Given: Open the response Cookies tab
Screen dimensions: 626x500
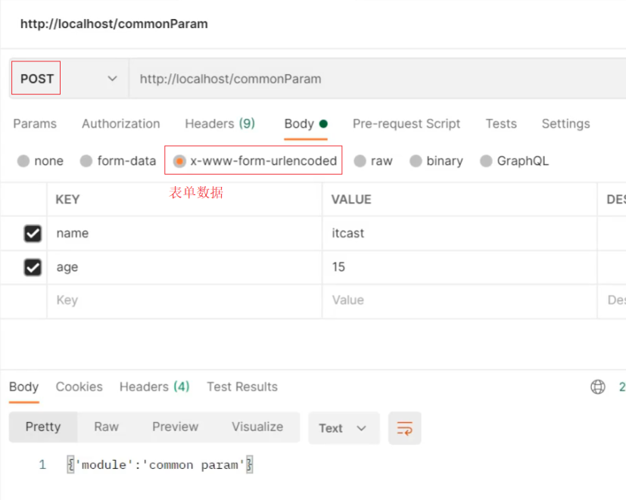Looking at the screenshot, I should 79,387.
